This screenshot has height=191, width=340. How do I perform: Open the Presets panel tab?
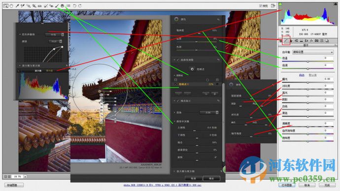click(322, 40)
